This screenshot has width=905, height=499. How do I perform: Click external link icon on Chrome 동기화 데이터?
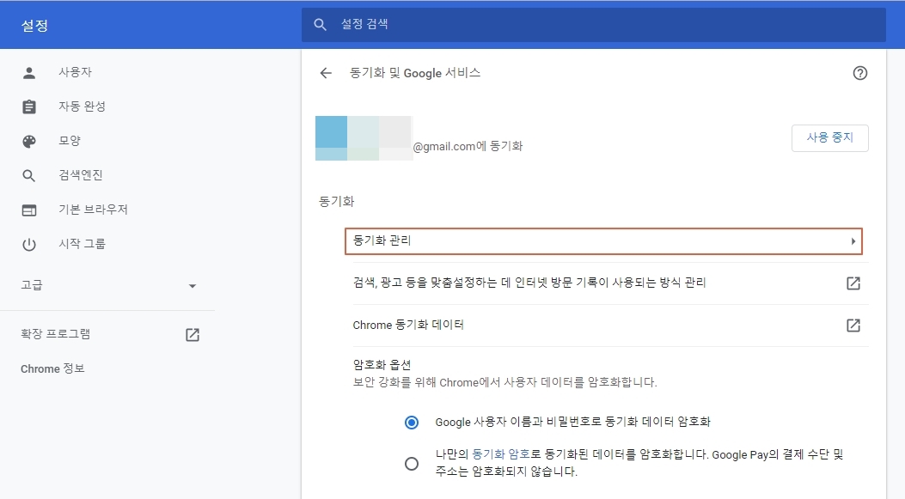click(853, 326)
